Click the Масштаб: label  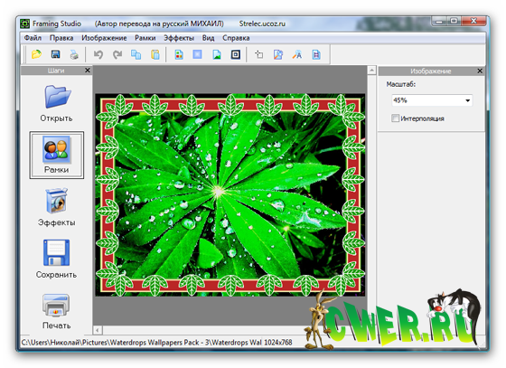pos(401,84)
